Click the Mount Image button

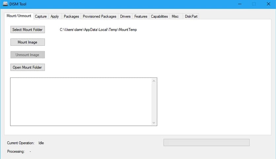coord(28,42)
